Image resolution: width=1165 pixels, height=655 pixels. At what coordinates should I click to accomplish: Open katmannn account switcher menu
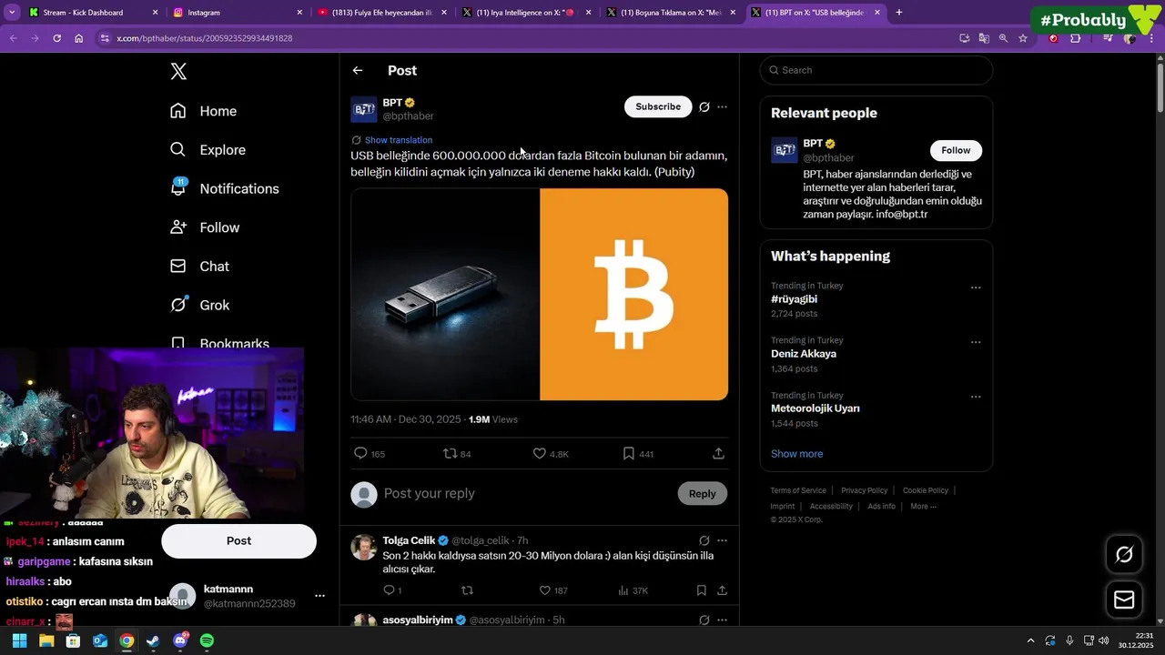pos(319,596)
